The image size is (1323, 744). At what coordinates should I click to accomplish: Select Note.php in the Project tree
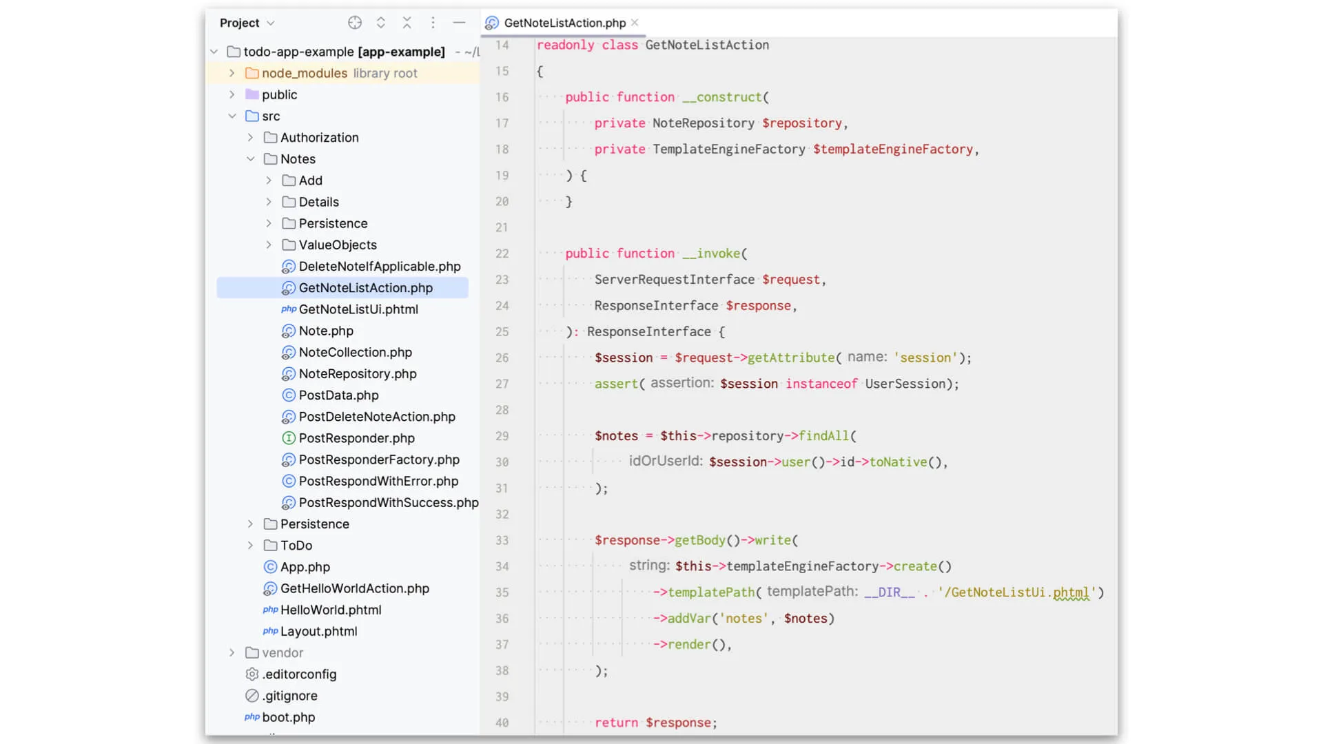pyautogui.click(x=327, y=331)
